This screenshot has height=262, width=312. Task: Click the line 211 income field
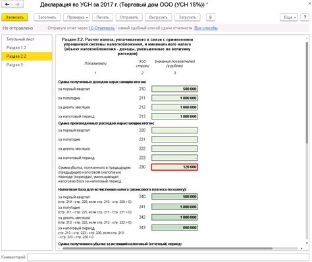coord(174,98)
